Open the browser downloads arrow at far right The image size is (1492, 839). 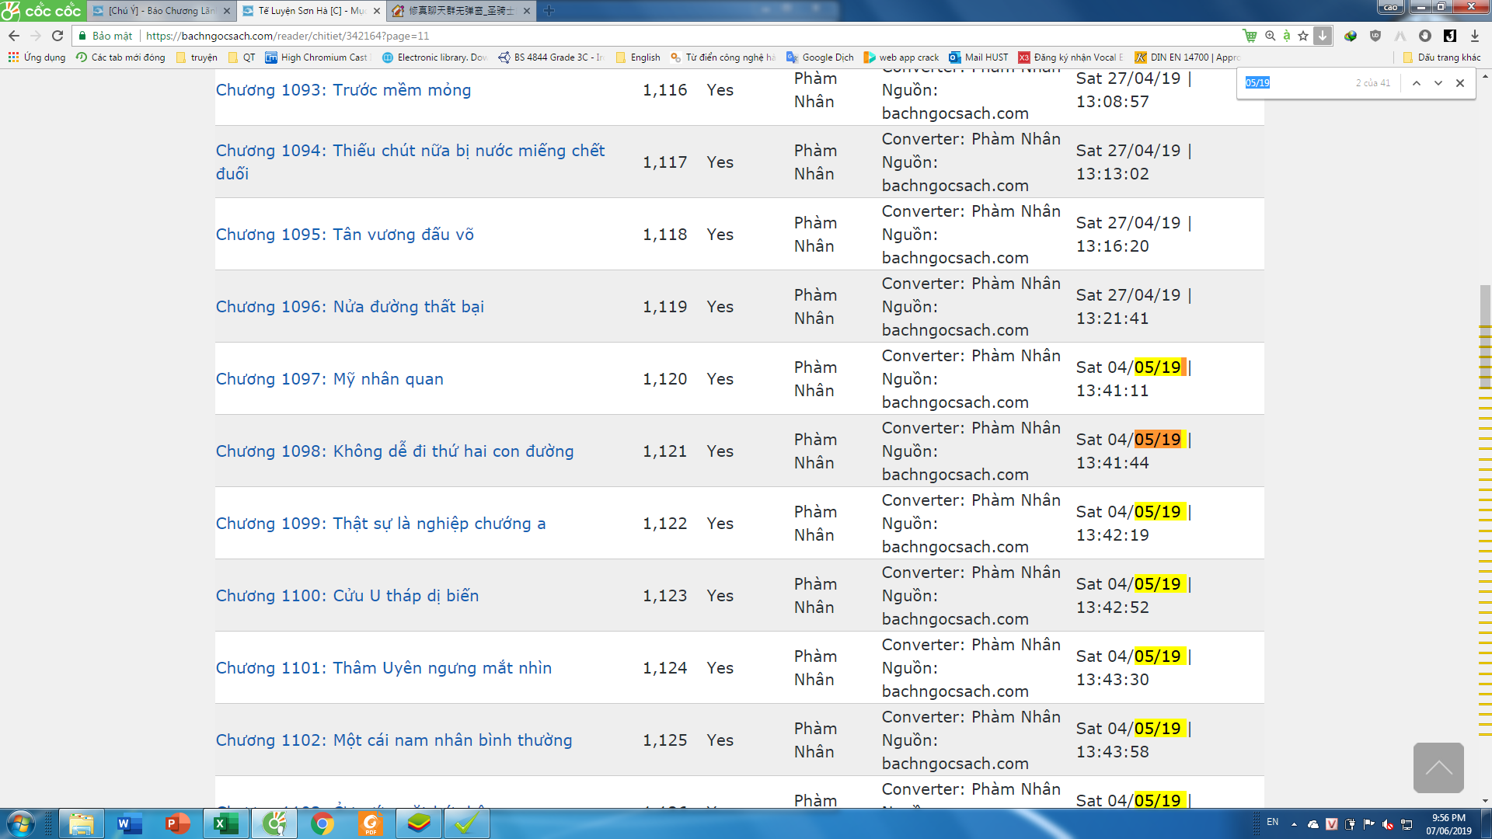coord(1475,36)
